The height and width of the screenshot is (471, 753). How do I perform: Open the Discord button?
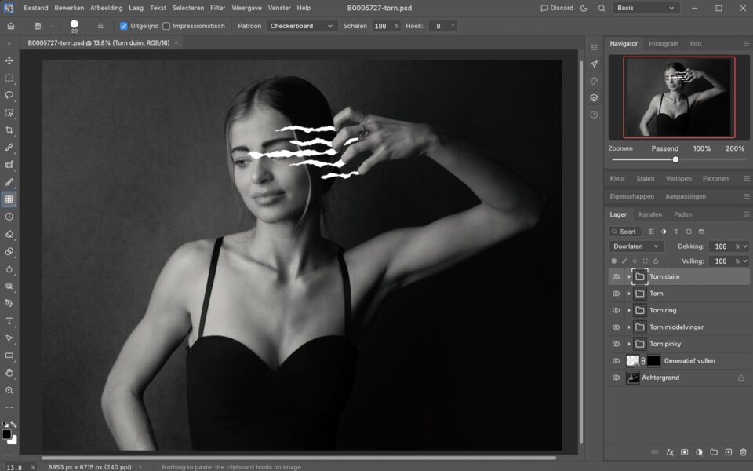pos(557,8)
